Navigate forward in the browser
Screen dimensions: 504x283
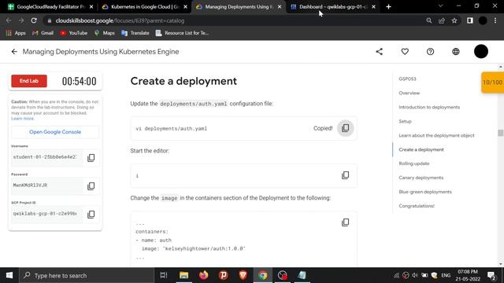tap(21, 20)
